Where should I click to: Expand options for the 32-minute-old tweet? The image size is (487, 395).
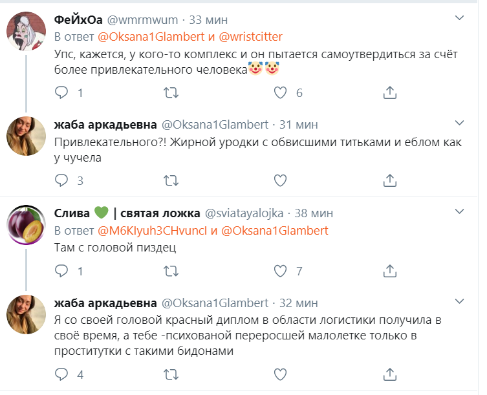pyautogui.click(x=459, y=302)
